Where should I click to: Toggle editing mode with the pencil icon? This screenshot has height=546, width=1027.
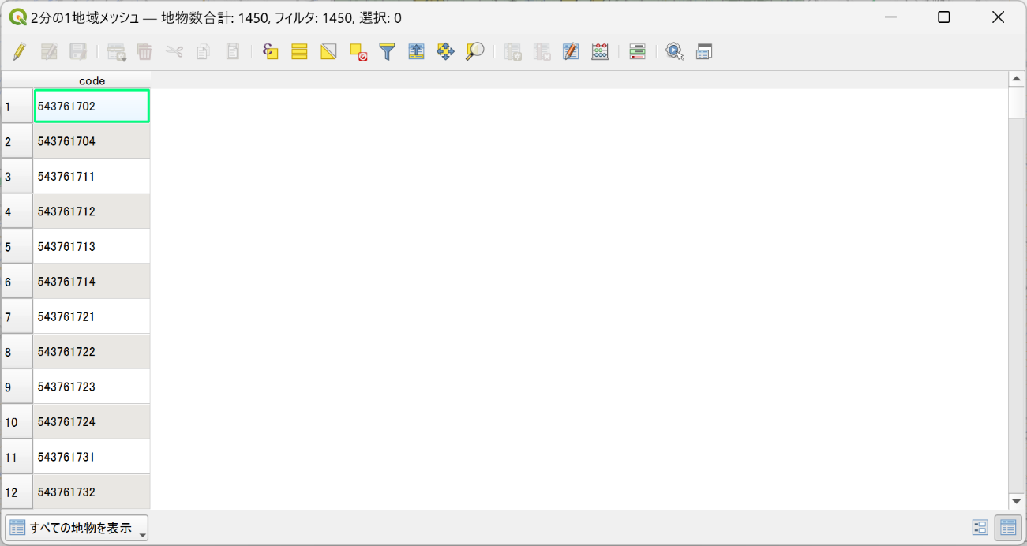coord(20,52)
